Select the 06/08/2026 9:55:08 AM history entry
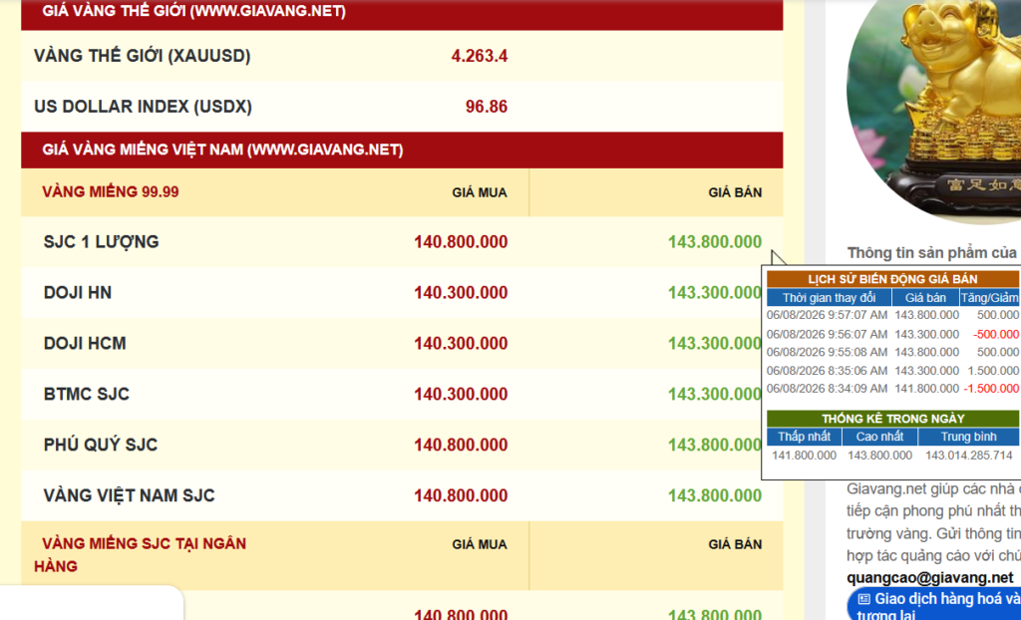 tap(892, 352)
